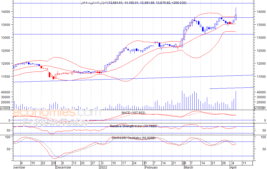Click the Stochastic Oscillator (68.8088) label

point(133,138)
